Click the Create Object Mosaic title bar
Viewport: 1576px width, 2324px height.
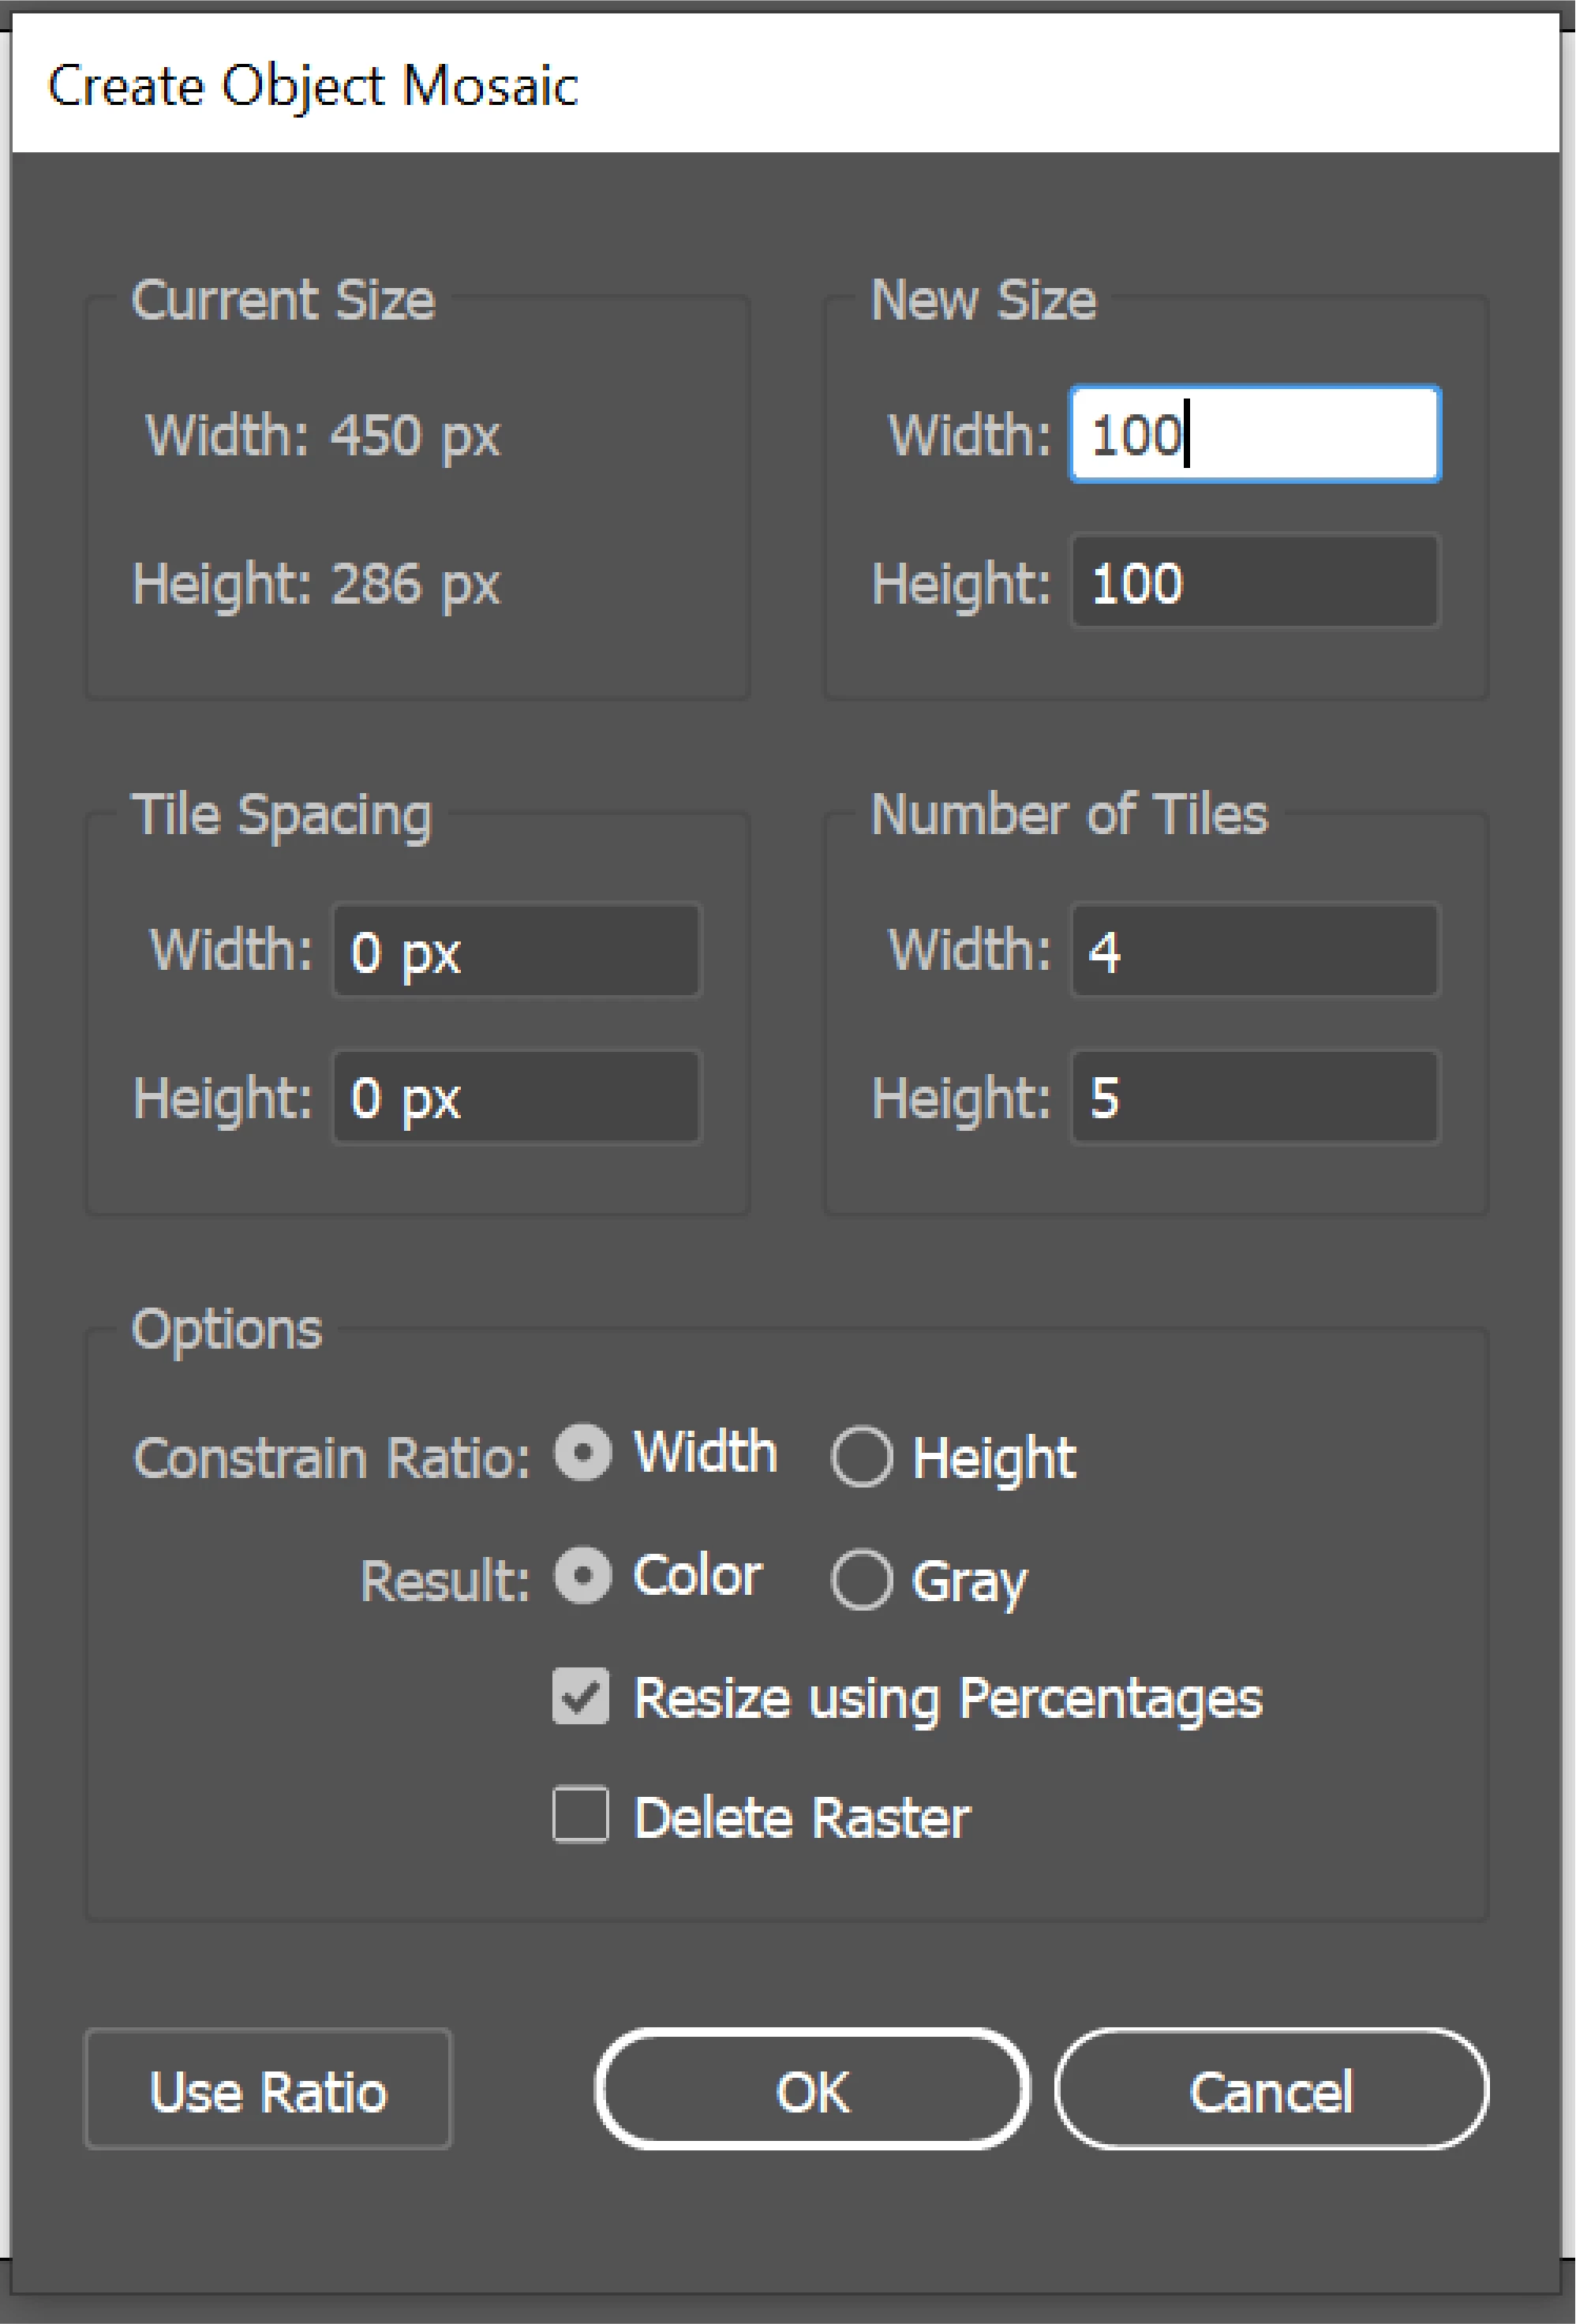click(785, 85)
